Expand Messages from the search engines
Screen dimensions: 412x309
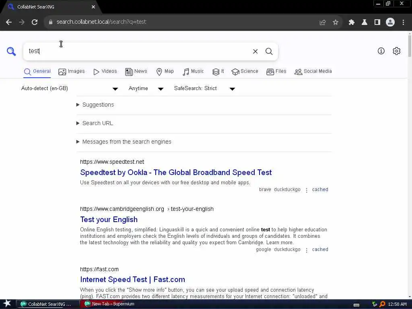(124, 142)
